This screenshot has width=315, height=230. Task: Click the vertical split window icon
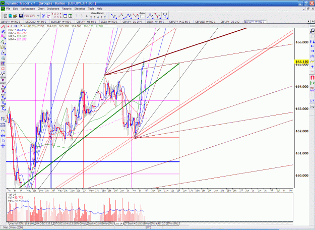tap(70, 16)
